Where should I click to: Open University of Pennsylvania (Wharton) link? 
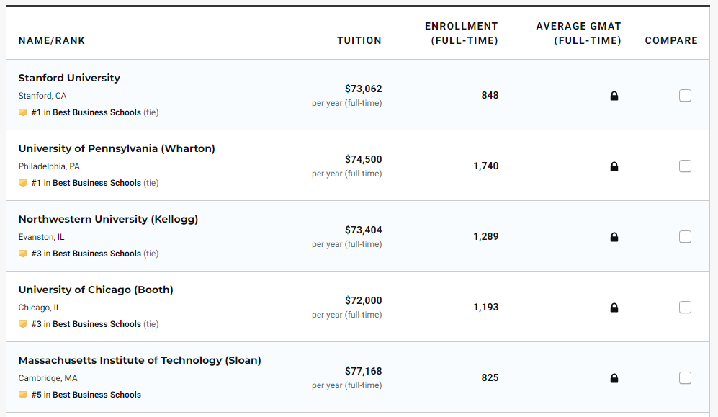click(x=117, y=148)
